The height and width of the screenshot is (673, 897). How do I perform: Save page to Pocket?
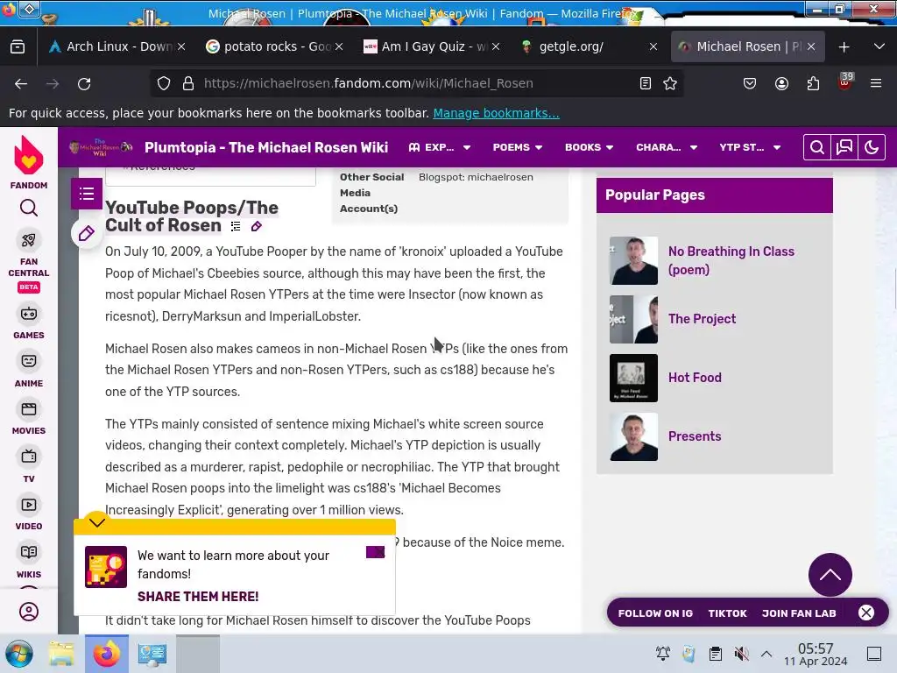click(x=750, y=83)
